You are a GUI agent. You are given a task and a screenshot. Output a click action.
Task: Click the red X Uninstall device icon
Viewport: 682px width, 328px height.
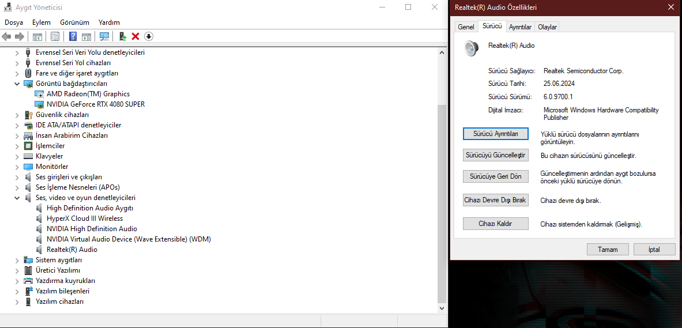(x=135, y=36)
